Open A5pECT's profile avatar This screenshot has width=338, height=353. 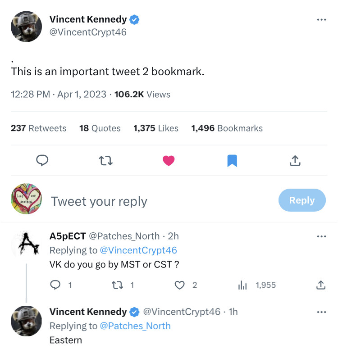click(26, 244)
